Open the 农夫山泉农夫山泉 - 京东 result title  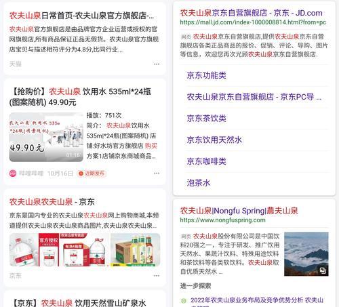(x=52, y=202)
